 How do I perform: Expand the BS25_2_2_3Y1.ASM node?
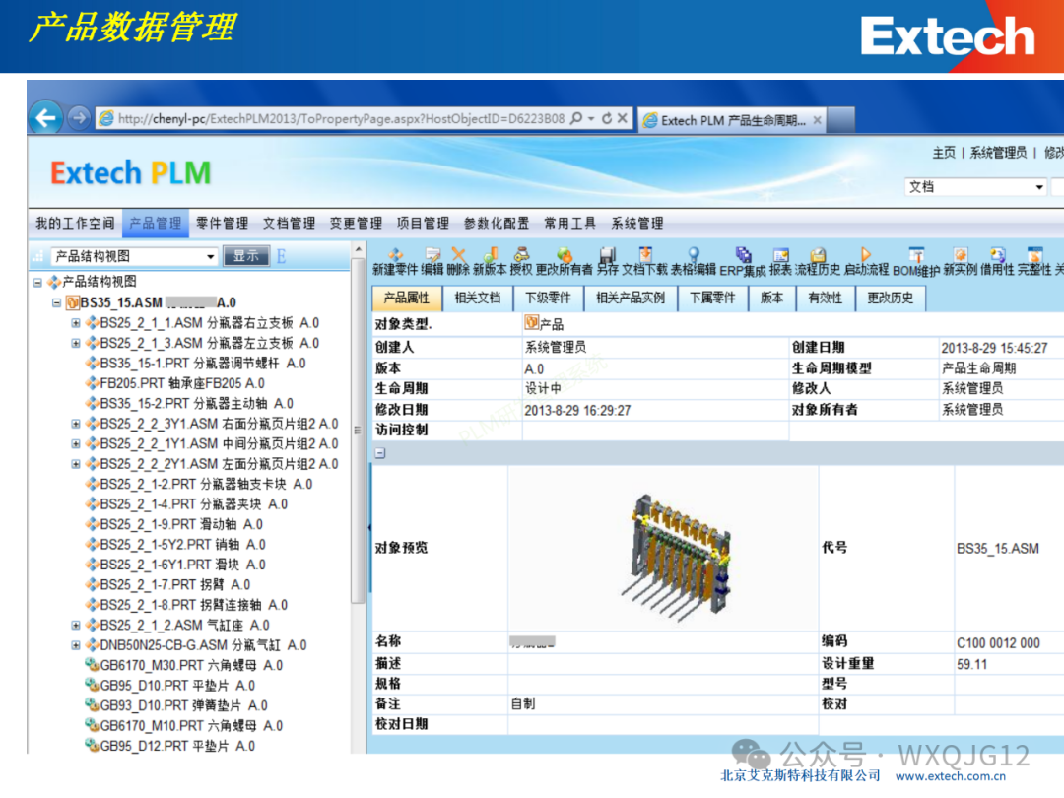76,424
